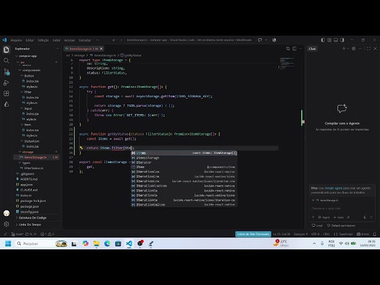
Task: Toggle the secondary side bar visibility
Action: [342, 40]
